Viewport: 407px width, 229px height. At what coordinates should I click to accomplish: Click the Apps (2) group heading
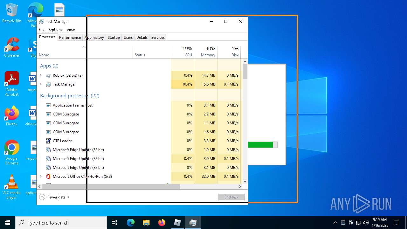(49, 66)
